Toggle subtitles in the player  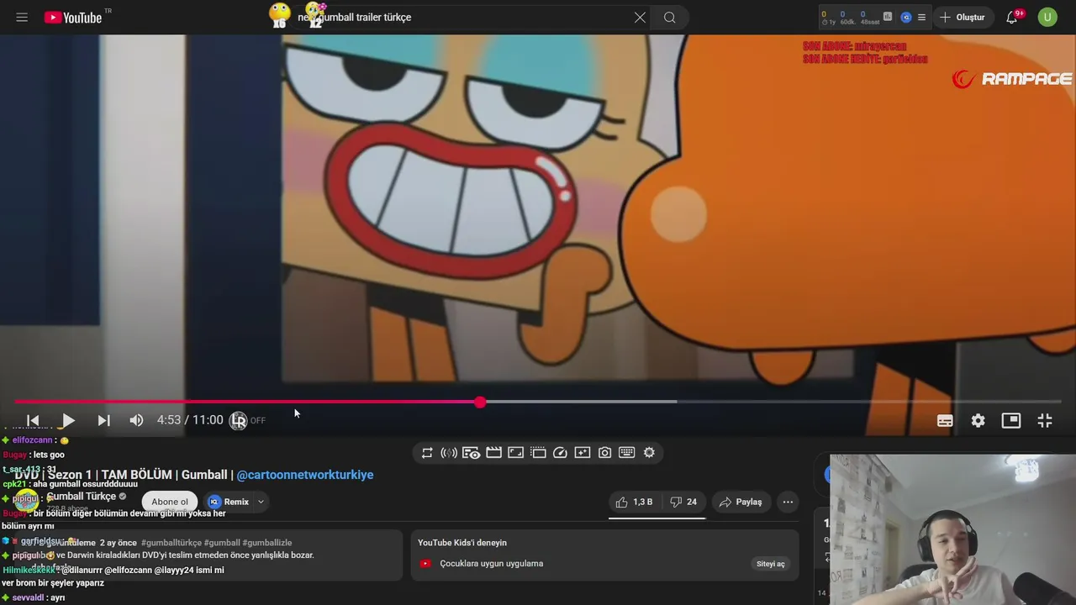[x=945, y=420]
